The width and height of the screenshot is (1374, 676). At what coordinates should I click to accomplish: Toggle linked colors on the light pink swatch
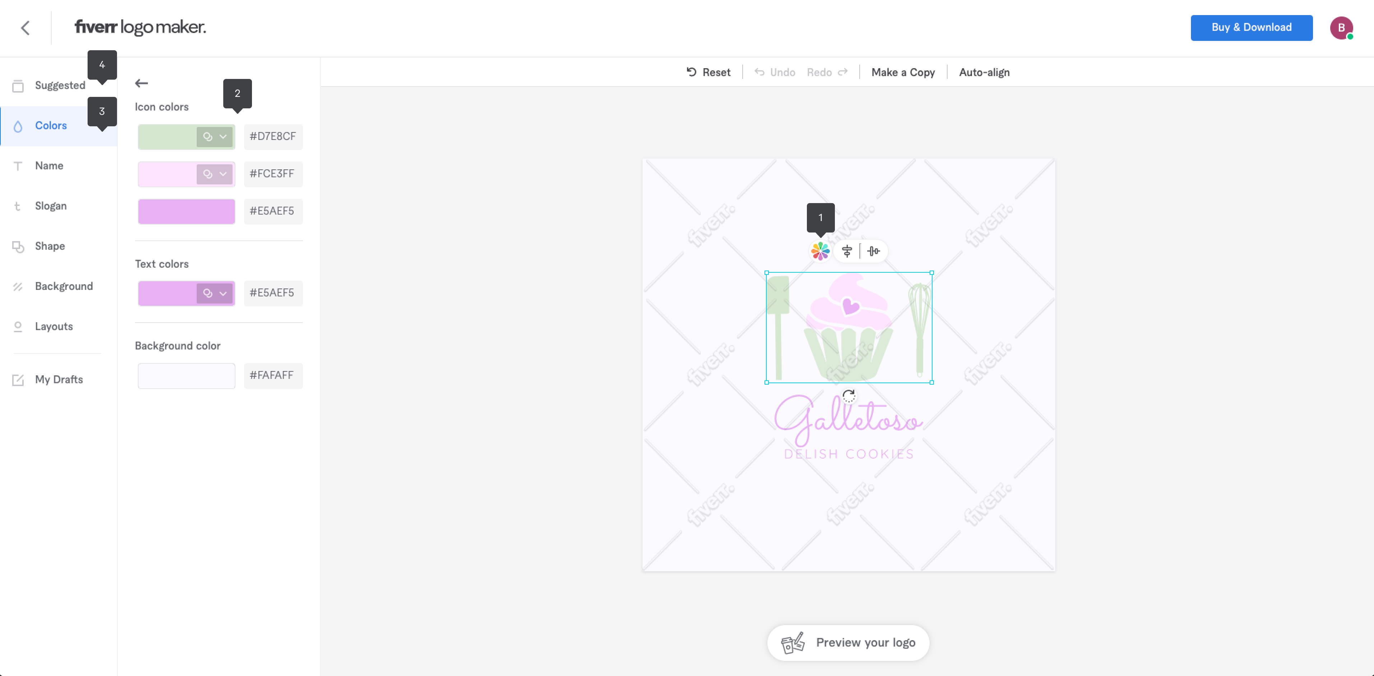click(207, 174)
